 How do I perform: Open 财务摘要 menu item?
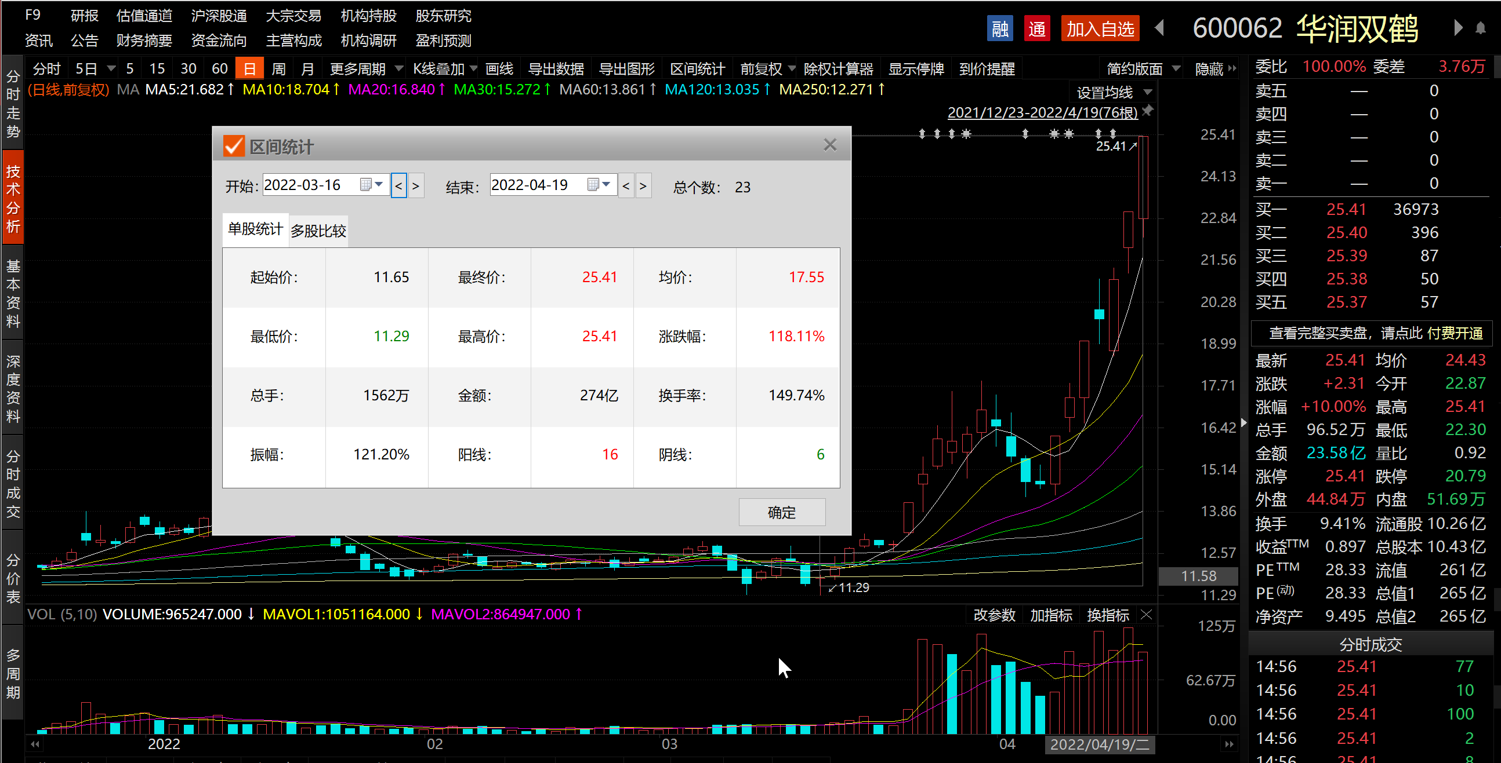point(144,40)
